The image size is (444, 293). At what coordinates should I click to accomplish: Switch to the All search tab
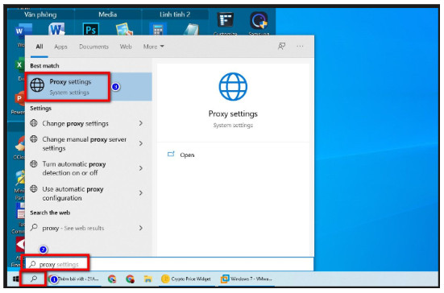[x=39, y=47]
